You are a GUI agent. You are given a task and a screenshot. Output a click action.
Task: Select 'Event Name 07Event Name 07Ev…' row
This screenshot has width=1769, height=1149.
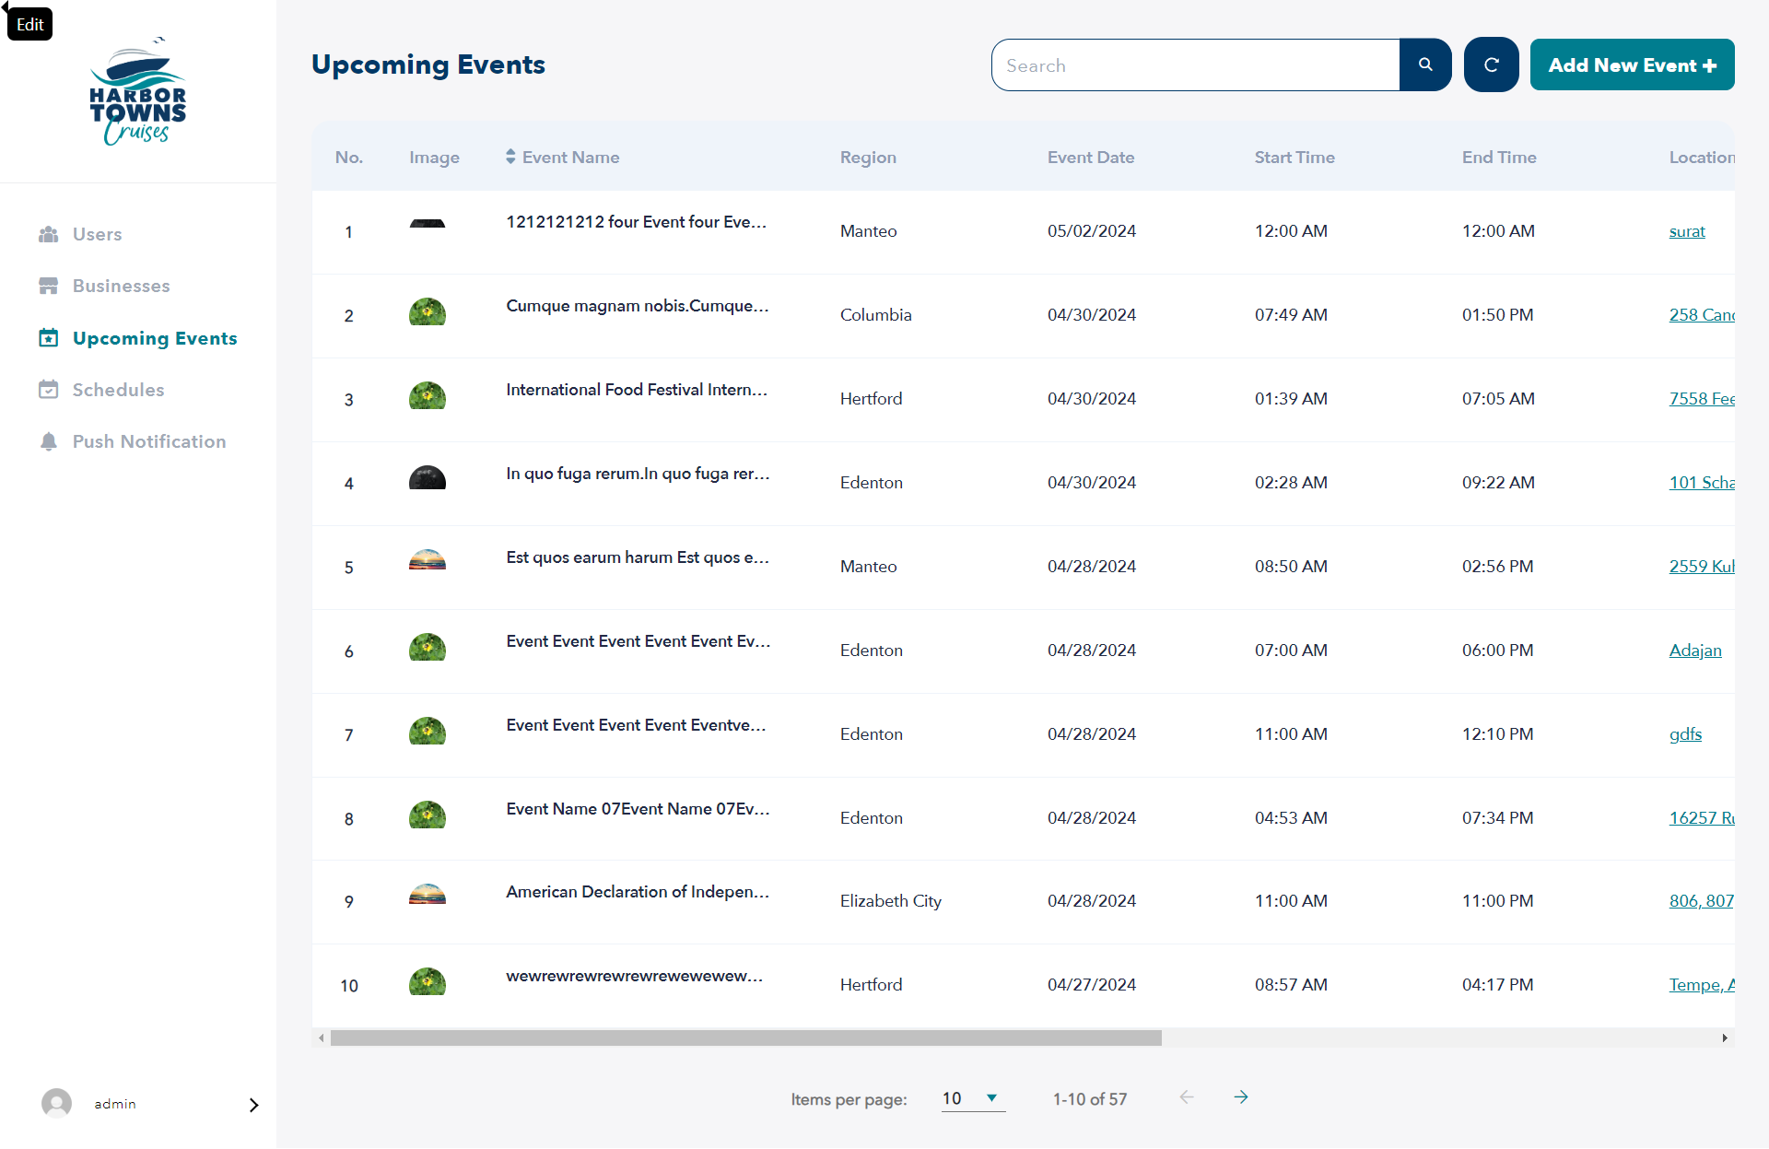tap(638, 809)
